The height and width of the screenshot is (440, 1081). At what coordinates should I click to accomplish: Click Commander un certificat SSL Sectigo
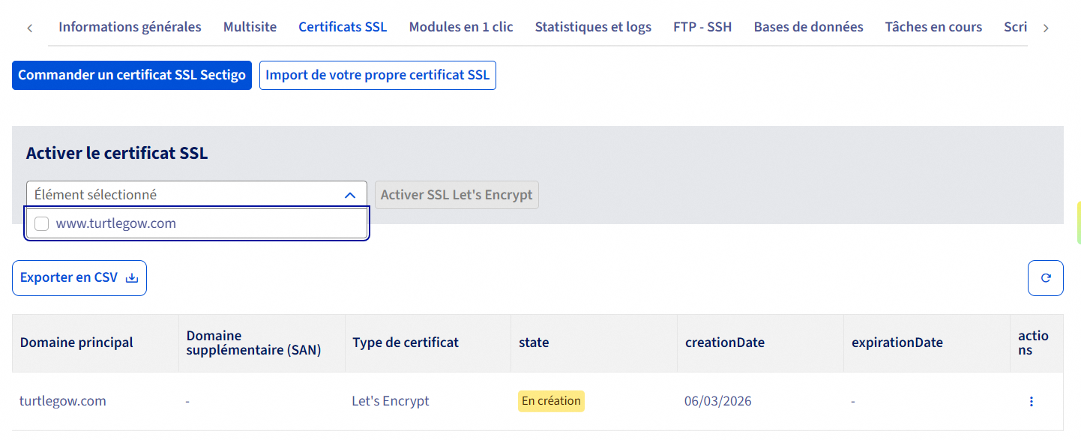pos(132,75)
